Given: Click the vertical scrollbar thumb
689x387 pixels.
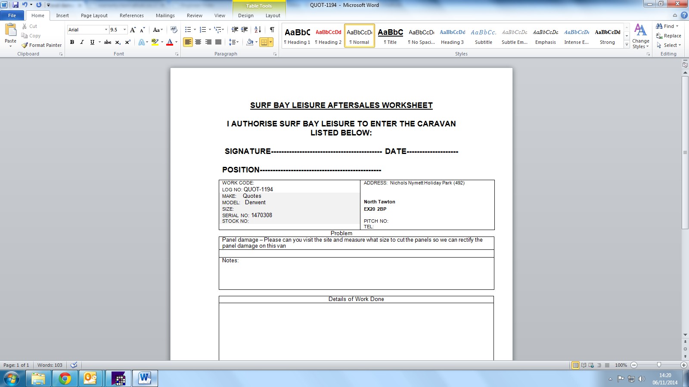Looking at the screenshot, I should [x=685, y=153].
